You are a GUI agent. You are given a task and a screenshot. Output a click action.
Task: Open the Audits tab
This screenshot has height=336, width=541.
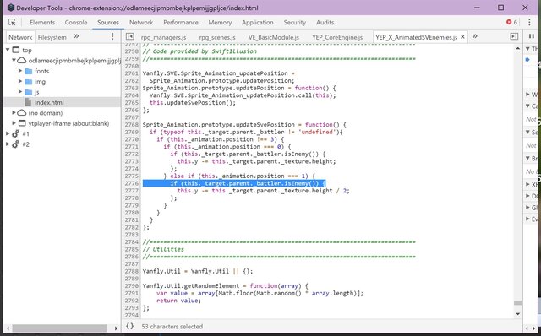tap(325, 23)
